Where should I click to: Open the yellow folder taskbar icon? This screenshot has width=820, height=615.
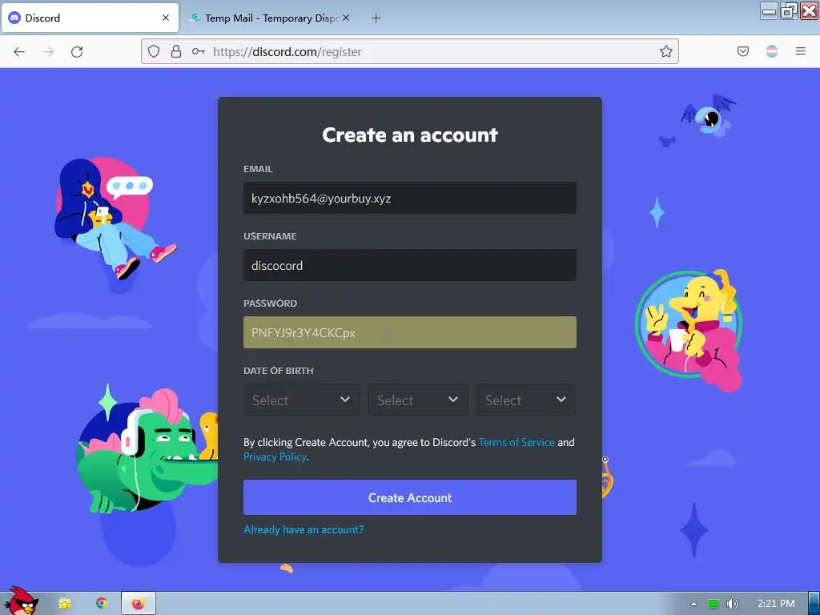tap(65, 604)
